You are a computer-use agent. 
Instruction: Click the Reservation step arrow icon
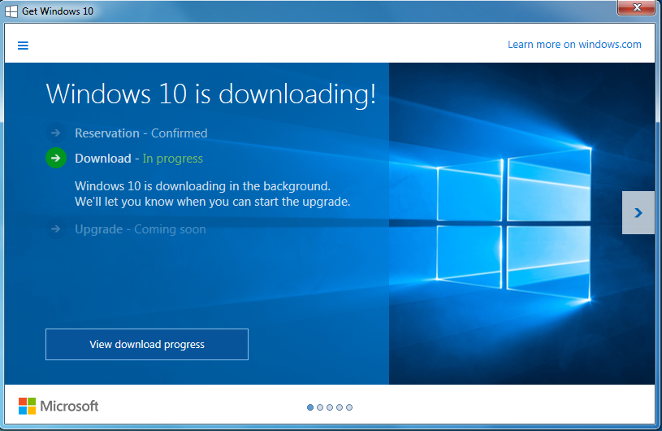tap(56, 133)
